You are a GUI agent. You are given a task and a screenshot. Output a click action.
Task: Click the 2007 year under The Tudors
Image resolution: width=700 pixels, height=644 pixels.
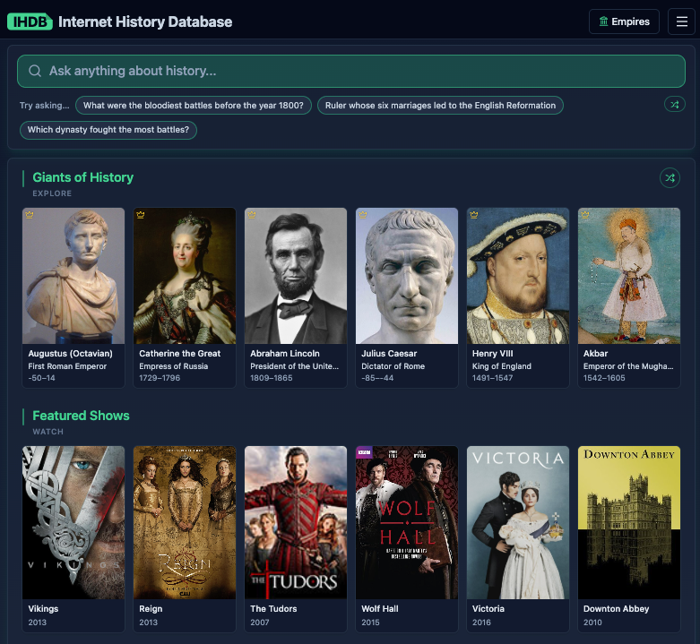(x=260, y=623)
